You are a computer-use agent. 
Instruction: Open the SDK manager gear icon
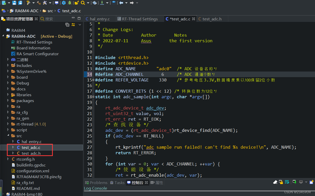64,3
